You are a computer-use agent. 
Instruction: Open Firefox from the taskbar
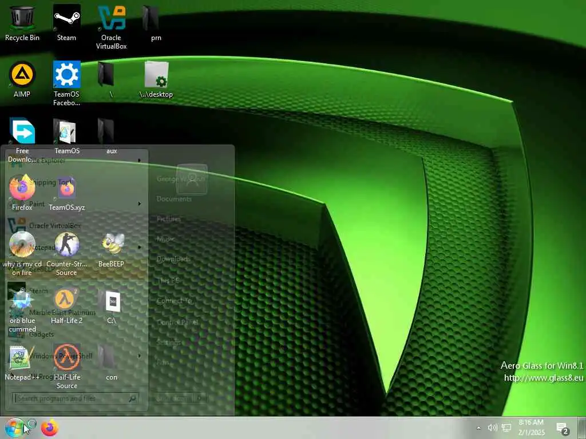[50, 428]
